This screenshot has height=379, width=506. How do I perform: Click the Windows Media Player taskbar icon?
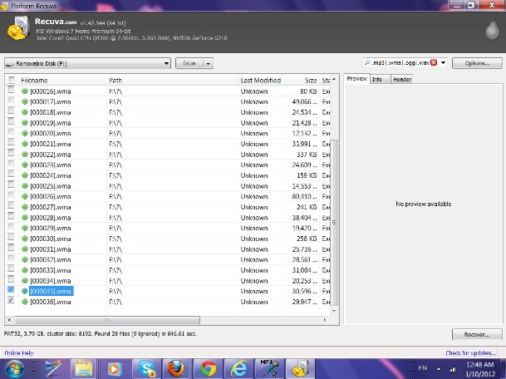[115, 367]
